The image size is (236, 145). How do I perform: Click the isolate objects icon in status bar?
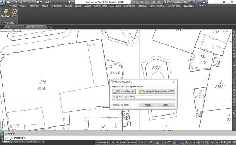click(x=212, y=142)
